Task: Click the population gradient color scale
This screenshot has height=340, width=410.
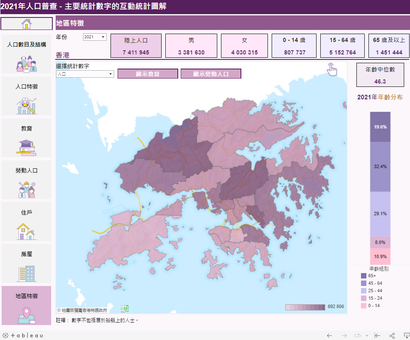Action: pyautogui.click(x=305, y=307)
